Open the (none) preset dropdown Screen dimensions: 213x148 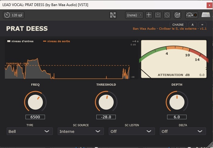(134, 15)
